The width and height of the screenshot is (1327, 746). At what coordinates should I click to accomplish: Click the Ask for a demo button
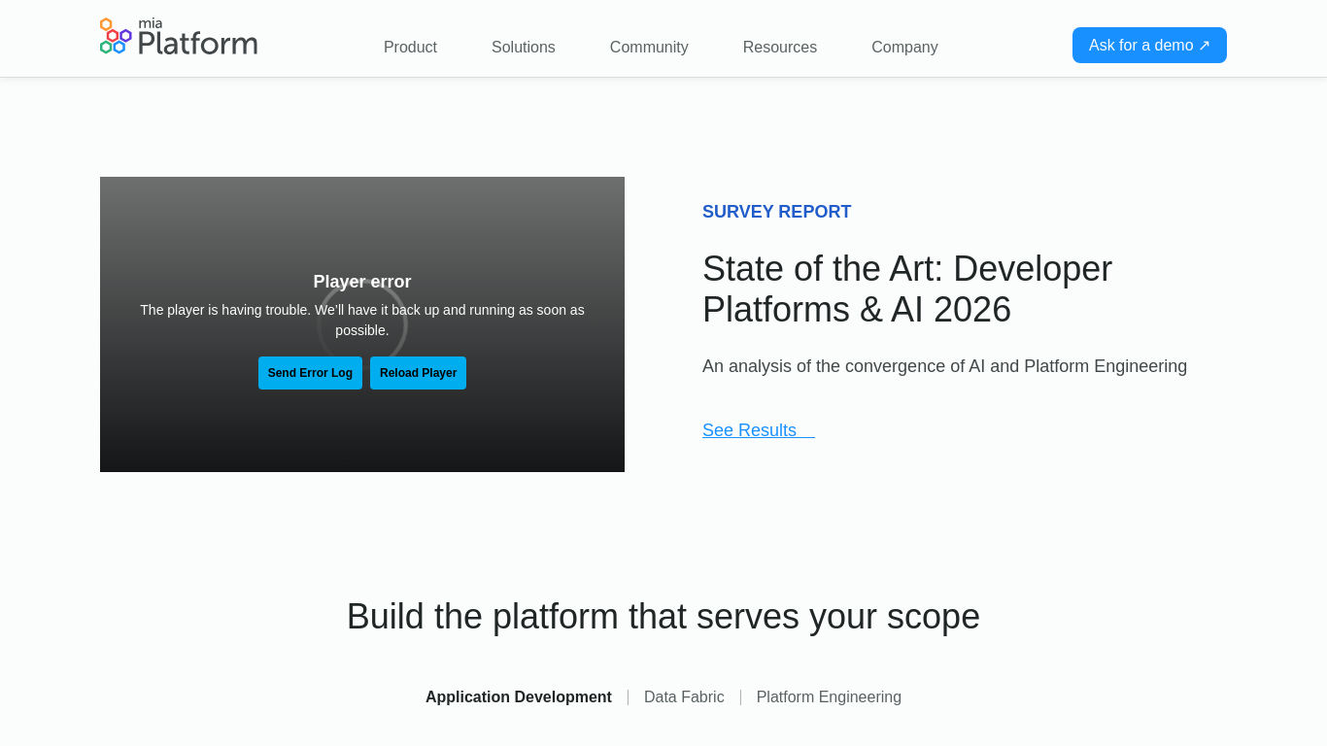pos(1149,46)
